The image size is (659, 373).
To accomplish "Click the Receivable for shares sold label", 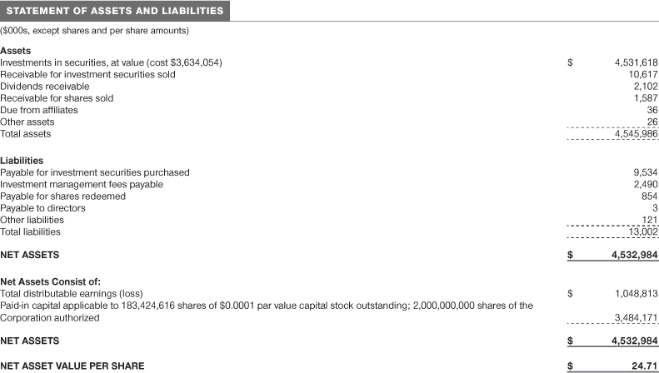I will click(x=57, y=98).
